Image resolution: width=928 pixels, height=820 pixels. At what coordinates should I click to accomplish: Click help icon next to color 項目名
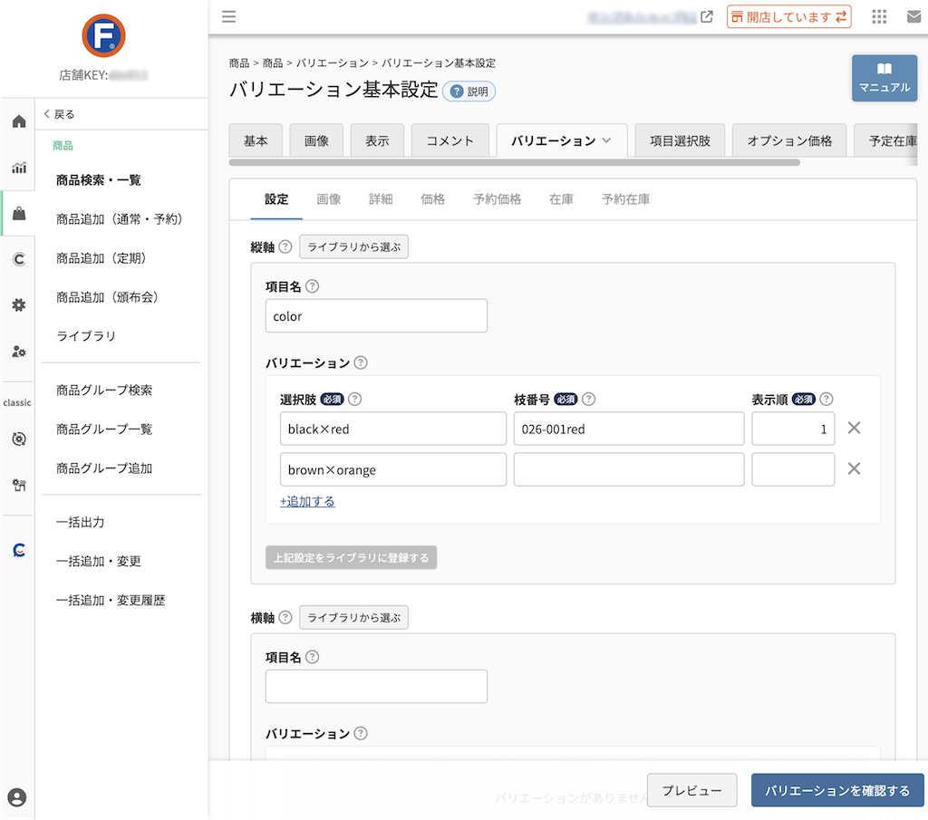312,286
